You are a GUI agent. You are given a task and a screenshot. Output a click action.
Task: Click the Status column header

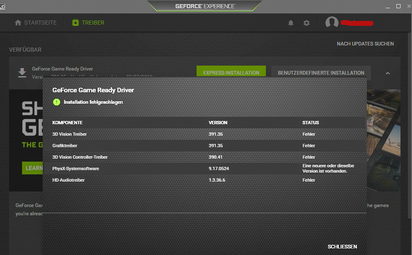point(311,123)
